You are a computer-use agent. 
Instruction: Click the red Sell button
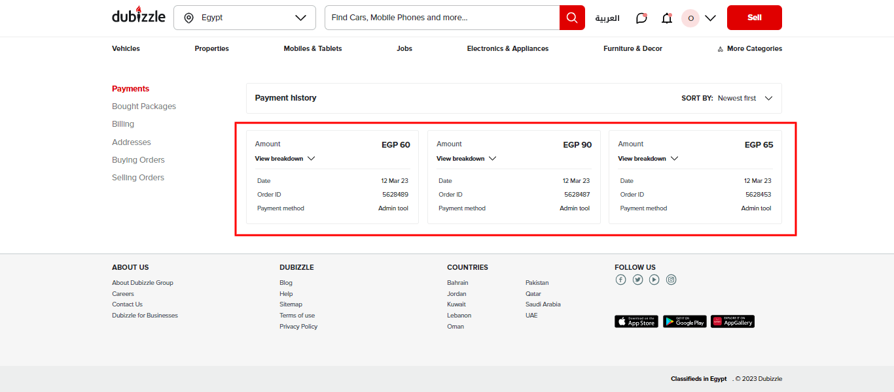tap(754, 18)
